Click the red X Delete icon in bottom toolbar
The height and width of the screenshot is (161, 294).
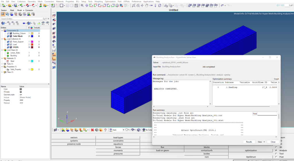92,130
